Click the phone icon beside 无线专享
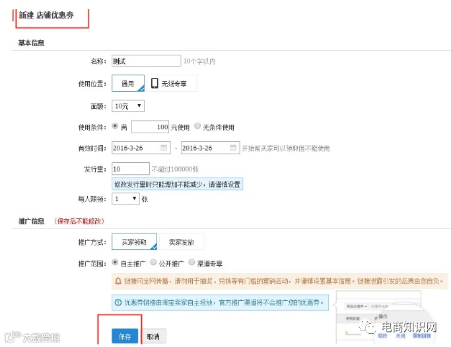 tap(155, 83)
